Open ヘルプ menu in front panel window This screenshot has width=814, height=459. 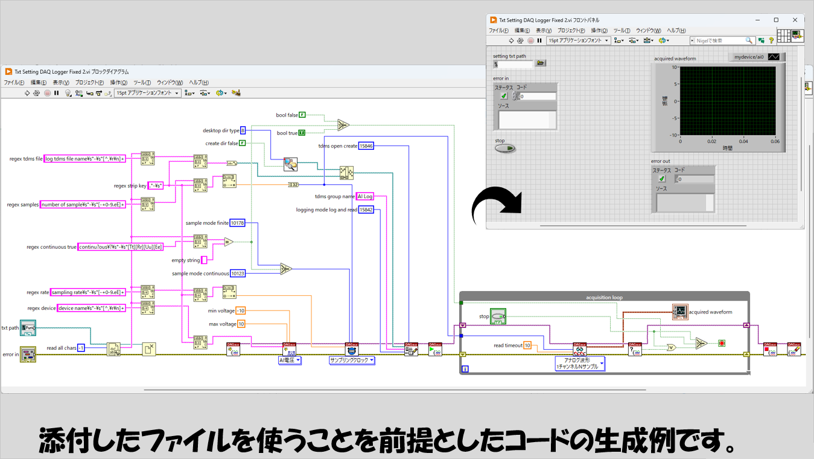tap(677, 30)
